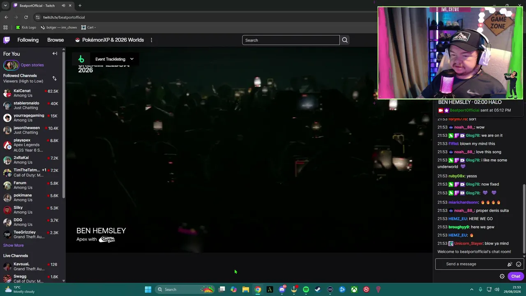The height and width of the screenshot is (296, 526).
Task: Click broughyy9 username in chat
Action: tap(459, 227)
